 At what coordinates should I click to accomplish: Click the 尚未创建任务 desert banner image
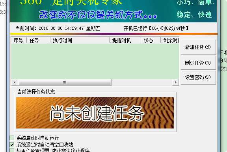pyautogui.click(x=95, y=113)
